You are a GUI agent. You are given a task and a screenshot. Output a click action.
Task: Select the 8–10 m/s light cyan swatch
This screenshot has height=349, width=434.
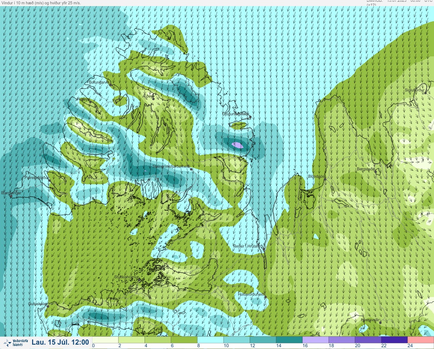pyautogui.click(x=210, y=339)
